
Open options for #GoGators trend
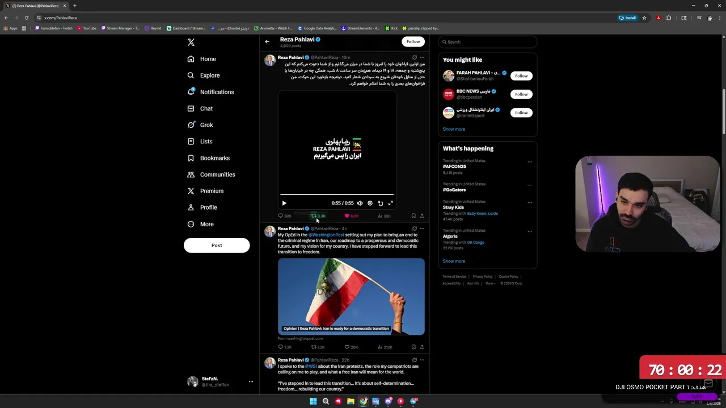(x=530, y=185)
